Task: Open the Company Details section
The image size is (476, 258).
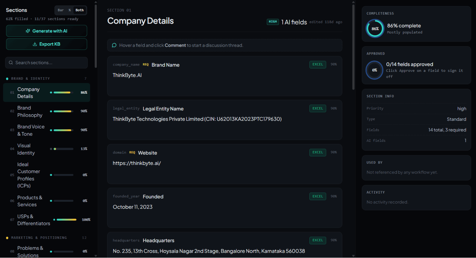Action: tap(46, 93)
